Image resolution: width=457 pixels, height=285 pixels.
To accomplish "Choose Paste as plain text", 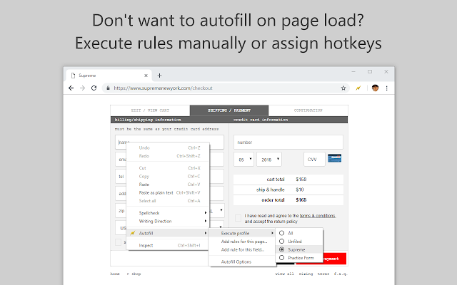I will [x=168, y=192].
